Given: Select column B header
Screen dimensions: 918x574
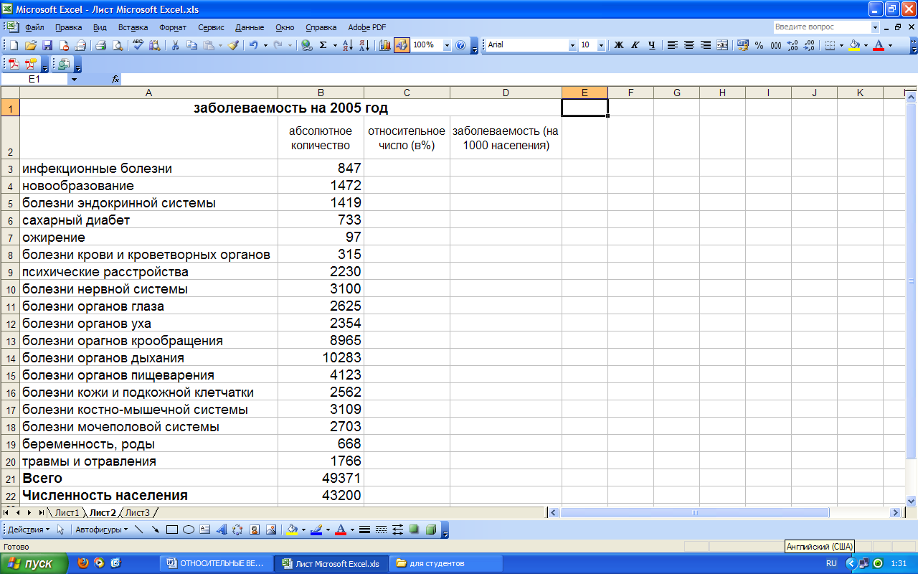Looking at the screenshot, I should 321,93.
